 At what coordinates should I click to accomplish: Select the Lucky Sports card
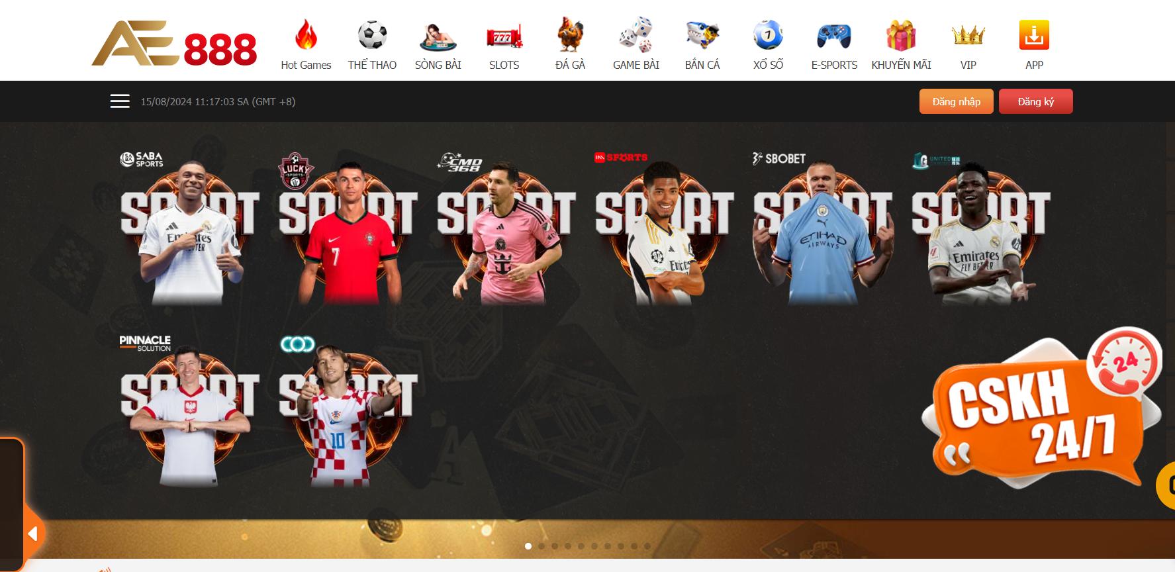pos(348,228)
